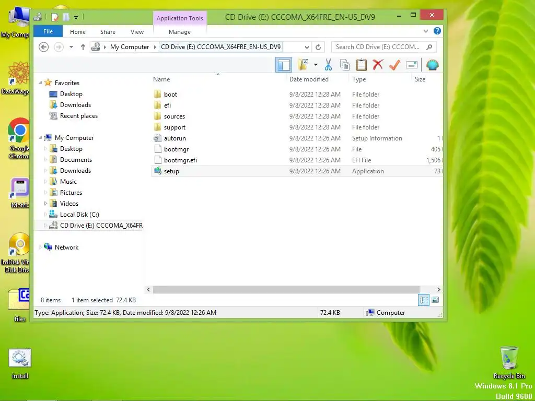Expand the Videos node in the tree
Viewport: 535px width, 401px height.
pos(46,204)
